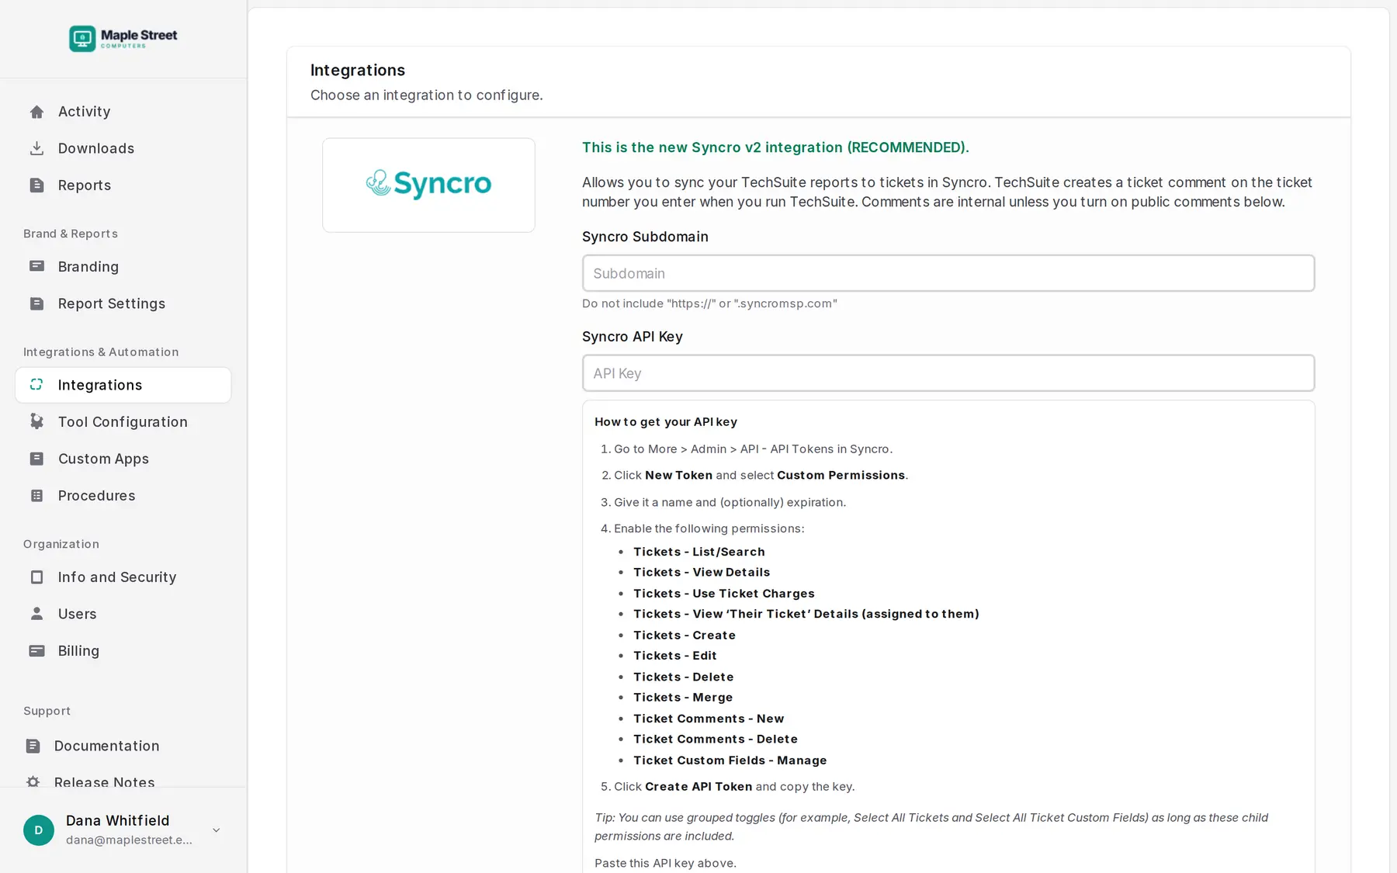
Task: Go to Billing
Action: pyautogui.click(x=123, y=650)
